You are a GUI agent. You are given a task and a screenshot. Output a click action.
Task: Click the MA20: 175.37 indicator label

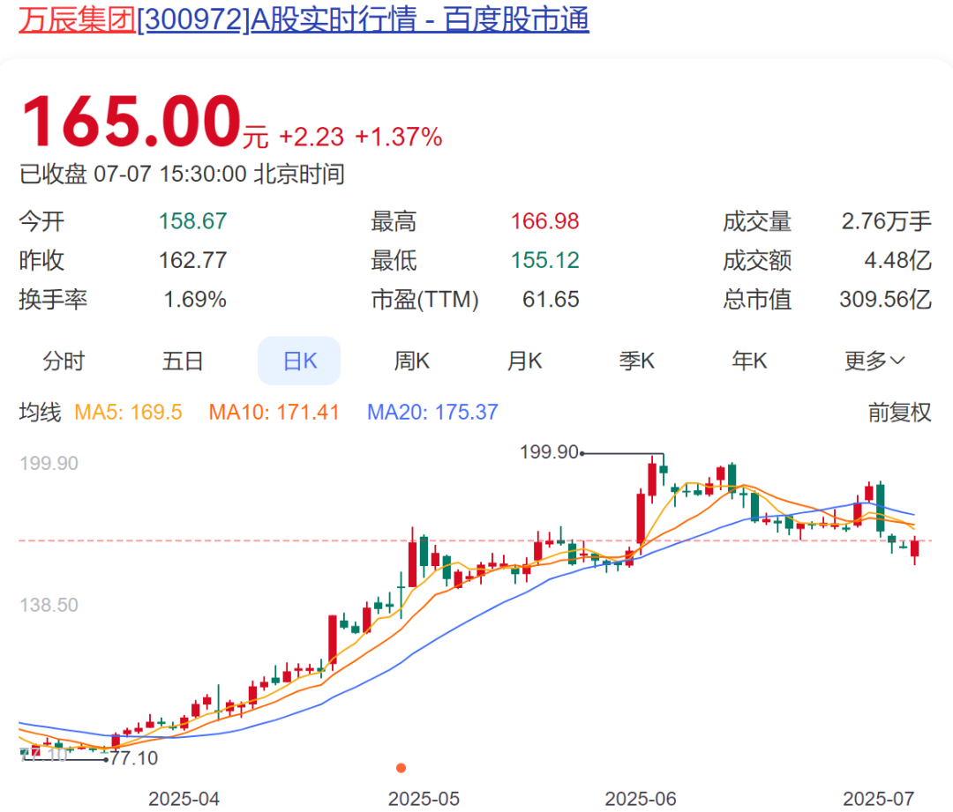pyautogui.click(x=432, y=413)
